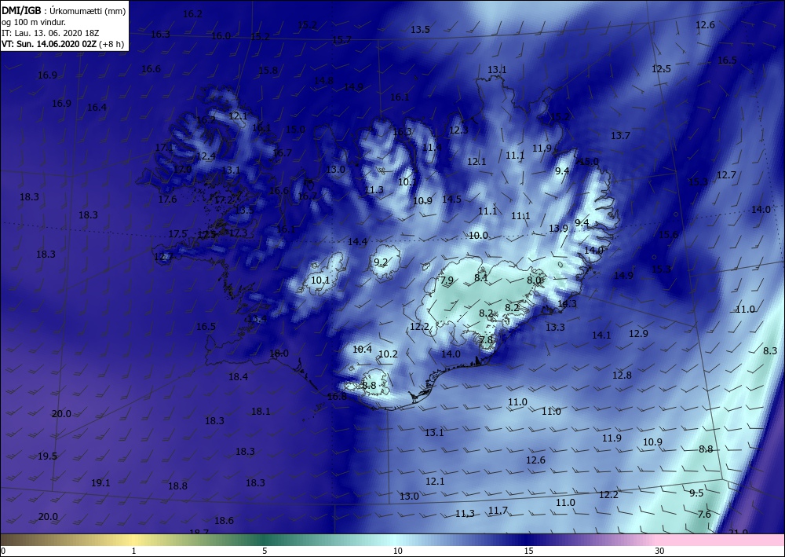Select the 14.3 map value
The height and width of the screenshot is (557, 785).
567,304
